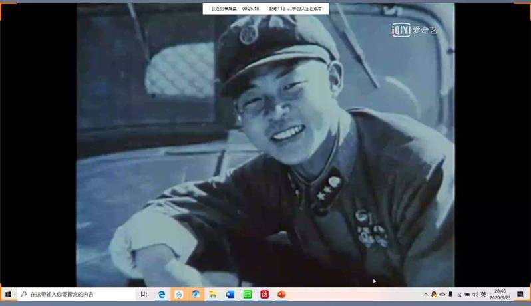Open the cloud sync tray icon

(442, 294)
